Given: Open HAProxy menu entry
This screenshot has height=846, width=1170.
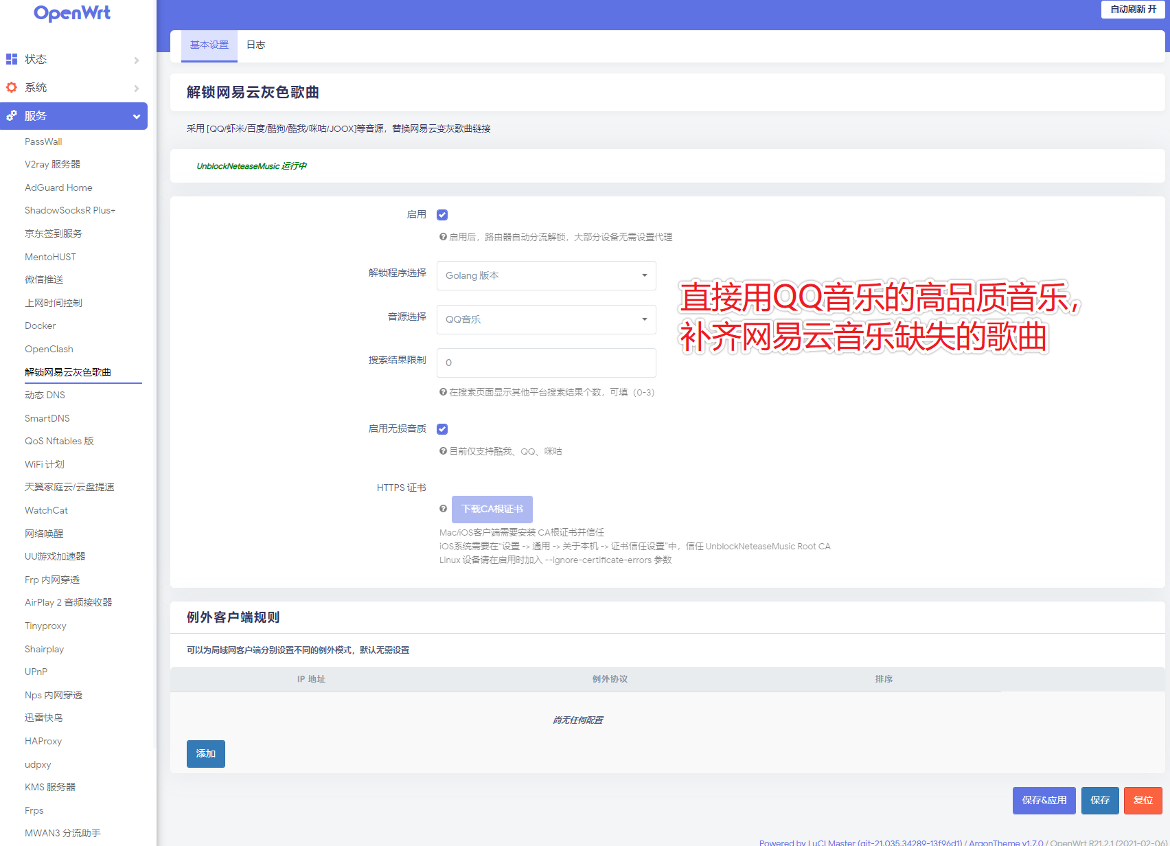Looking at the screenshot, I should tap(43, 741).
